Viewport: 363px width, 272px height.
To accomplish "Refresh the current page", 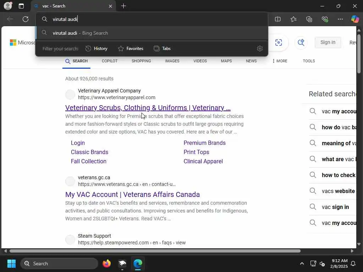I will pyautogui.click(x=26, y=19).
